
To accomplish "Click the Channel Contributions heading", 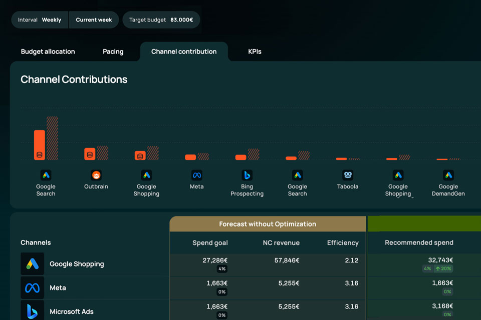I will [74, 79].
